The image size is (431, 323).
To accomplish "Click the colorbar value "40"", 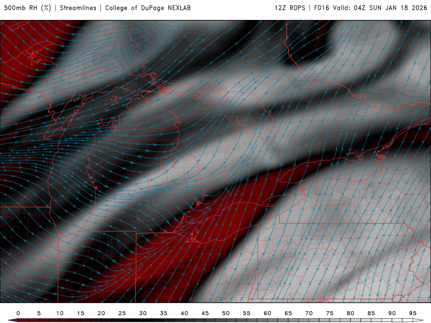I will [x=184, y=313].
